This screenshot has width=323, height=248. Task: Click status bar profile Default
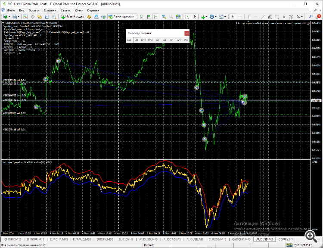pos(149,245)
